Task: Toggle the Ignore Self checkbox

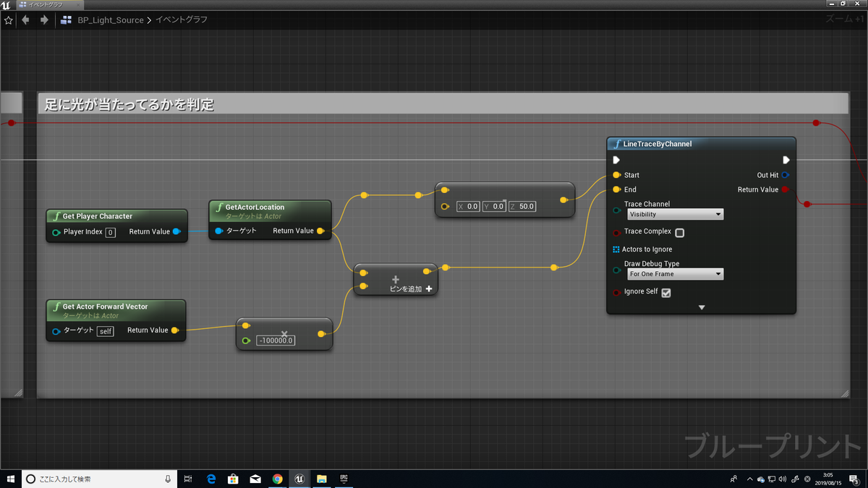Action: click(666, 293)
